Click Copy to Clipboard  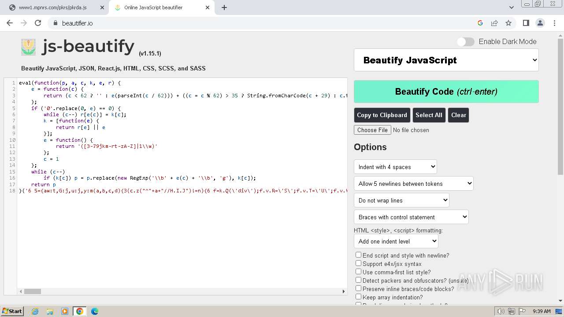(x=382, y=115)
